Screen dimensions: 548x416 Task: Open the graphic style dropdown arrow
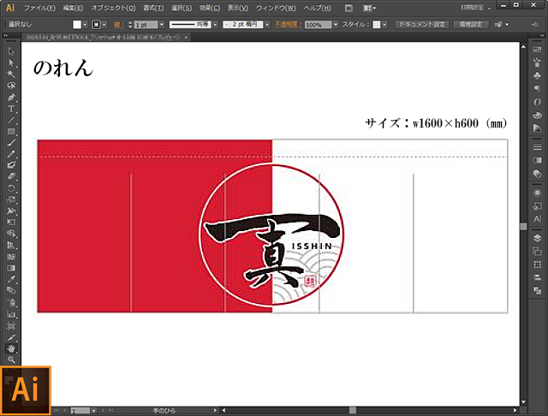point(384,25)
